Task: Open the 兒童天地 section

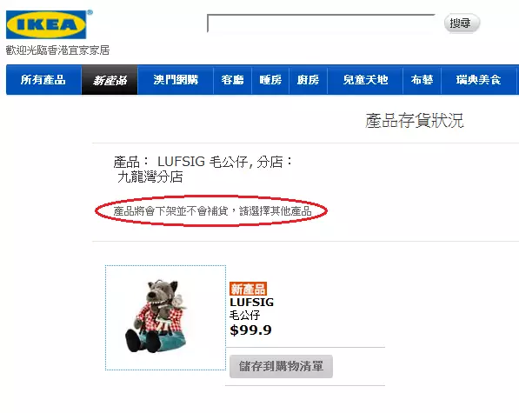Action: pos(365,80)
